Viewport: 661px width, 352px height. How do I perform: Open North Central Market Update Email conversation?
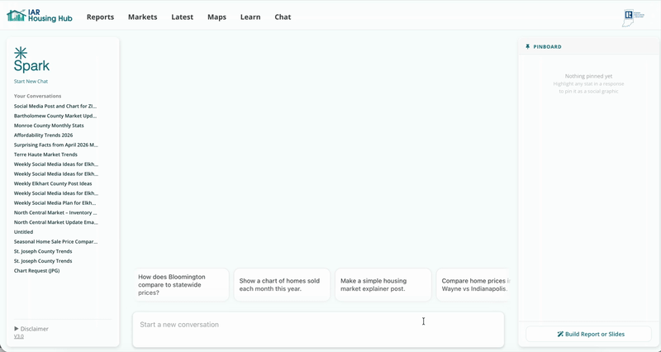pyautogui.click(x=55, y=222)
